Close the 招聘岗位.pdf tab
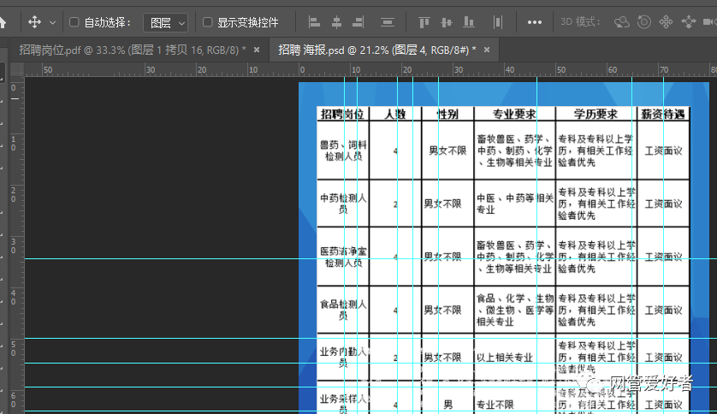Viewport: 717px width, 414px height. 257,50
